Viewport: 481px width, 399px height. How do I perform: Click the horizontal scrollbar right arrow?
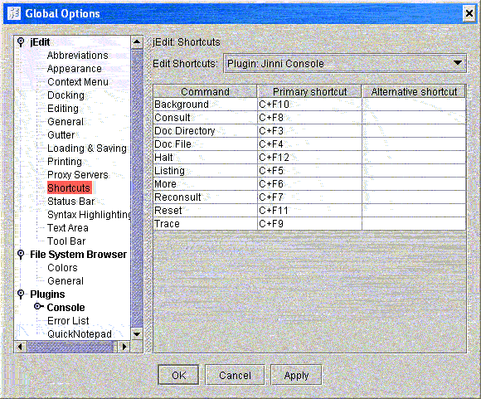(124, 347)
